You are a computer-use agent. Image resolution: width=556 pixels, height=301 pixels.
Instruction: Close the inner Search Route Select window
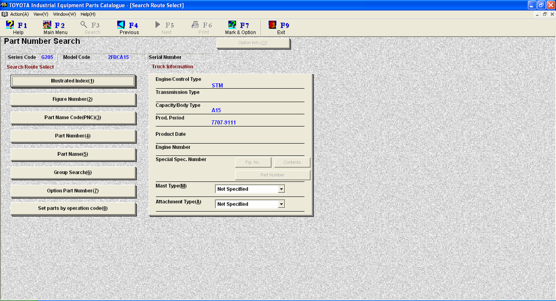point(552,14)
